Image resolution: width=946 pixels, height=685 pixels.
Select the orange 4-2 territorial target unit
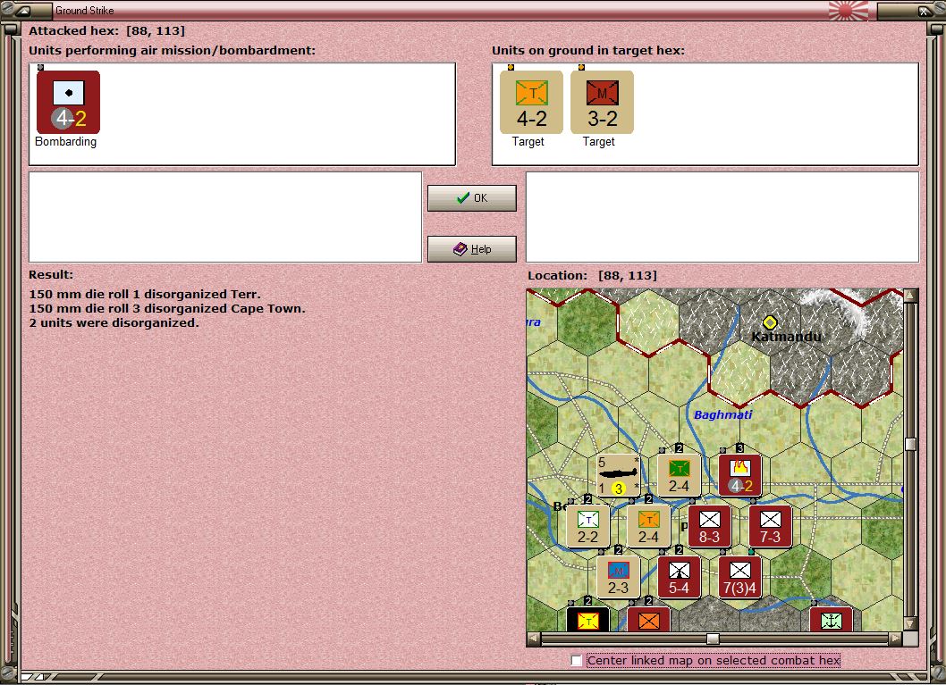531,103
